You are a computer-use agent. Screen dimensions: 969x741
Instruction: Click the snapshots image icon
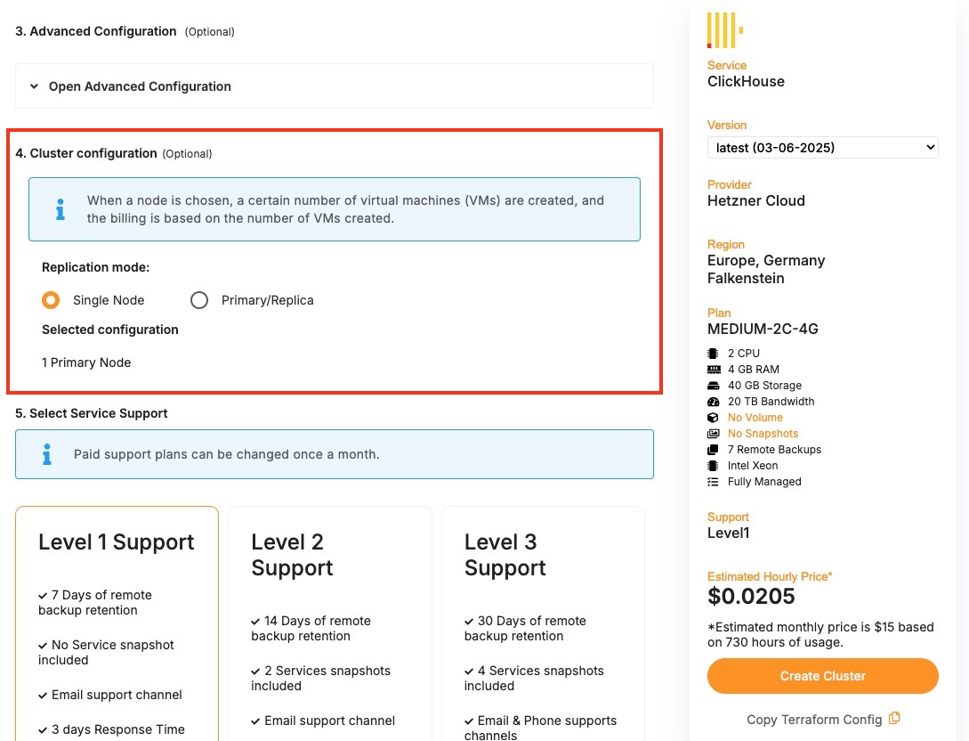pyautogui.click(x=713, y=434)
